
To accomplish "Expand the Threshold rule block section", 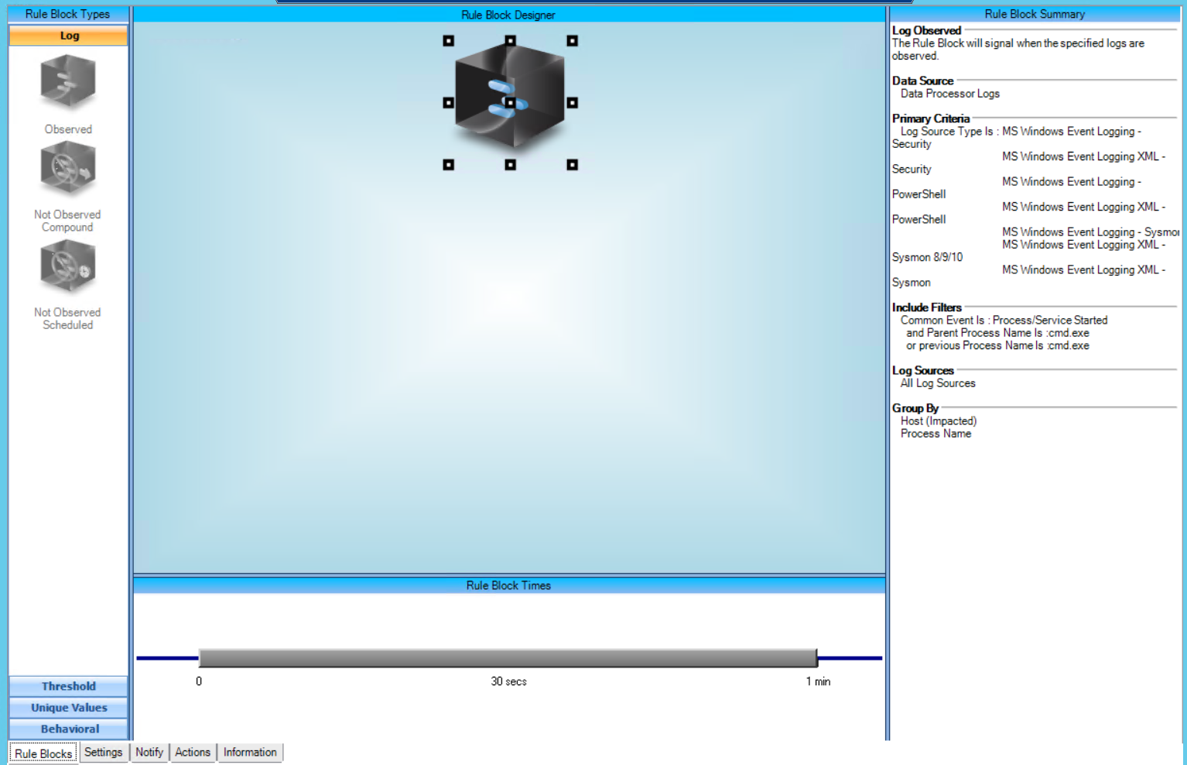I will pos(68,686).
